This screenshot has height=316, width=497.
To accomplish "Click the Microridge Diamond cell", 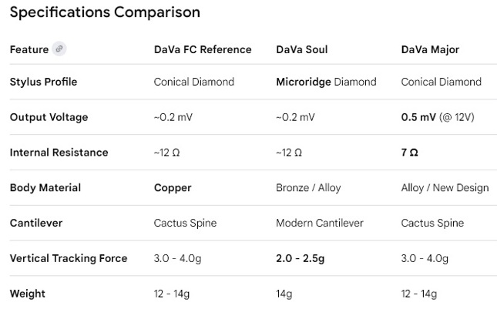I will click(326, 82).
